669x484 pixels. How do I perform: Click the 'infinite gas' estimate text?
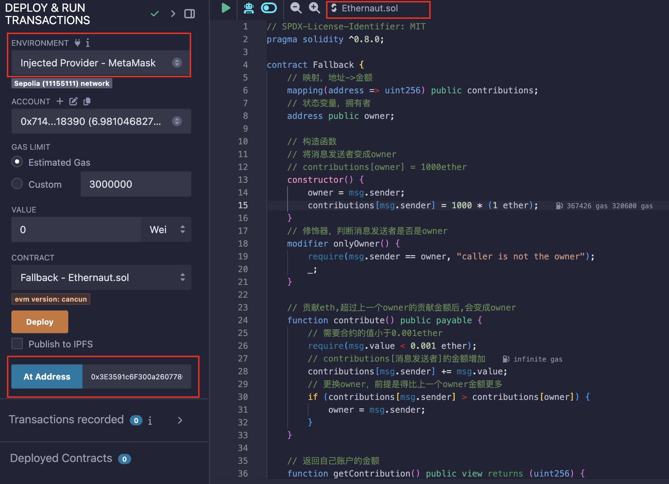point(538,359)
